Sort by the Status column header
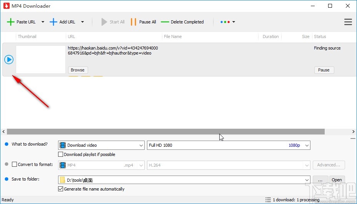This screenshot has height=204, width=357. click(x=320, y=36)
